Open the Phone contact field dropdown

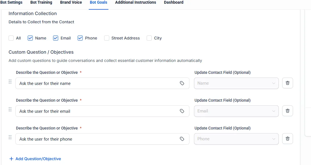click(236, 139)
